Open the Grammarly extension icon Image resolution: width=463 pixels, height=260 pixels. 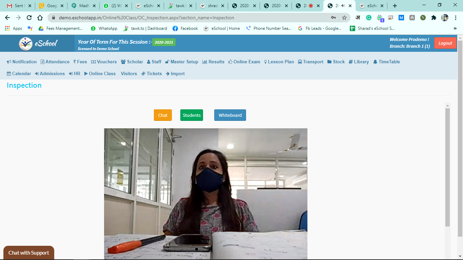point(369,18)
